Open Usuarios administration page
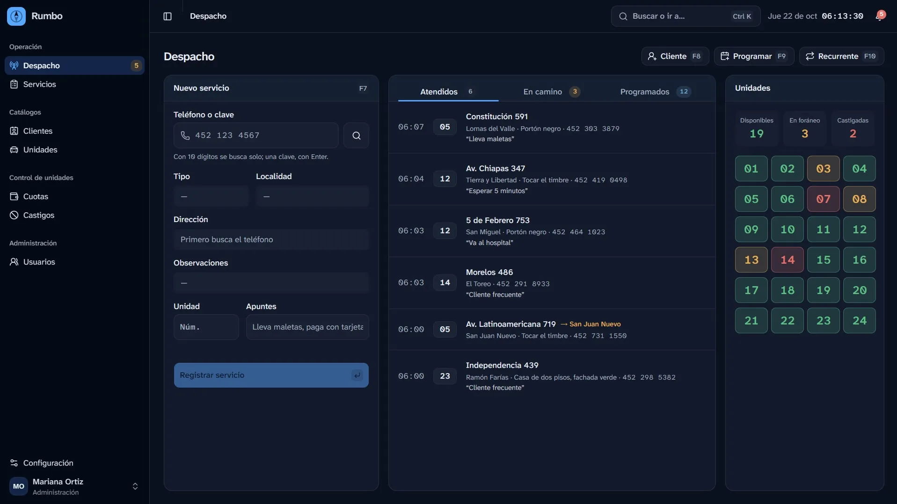 [x=74, y=262]
